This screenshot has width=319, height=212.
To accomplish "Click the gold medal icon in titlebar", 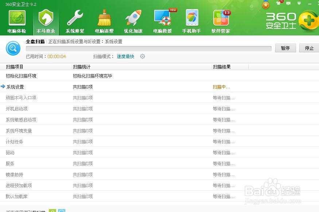I will (x=265, y=5).
